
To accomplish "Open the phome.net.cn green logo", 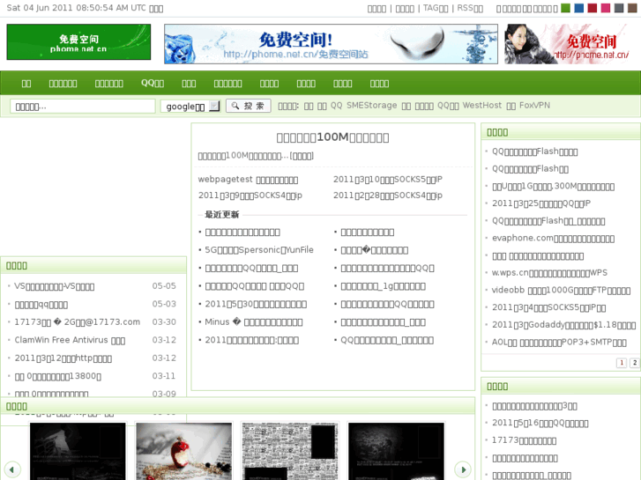I will pos(78,41).
